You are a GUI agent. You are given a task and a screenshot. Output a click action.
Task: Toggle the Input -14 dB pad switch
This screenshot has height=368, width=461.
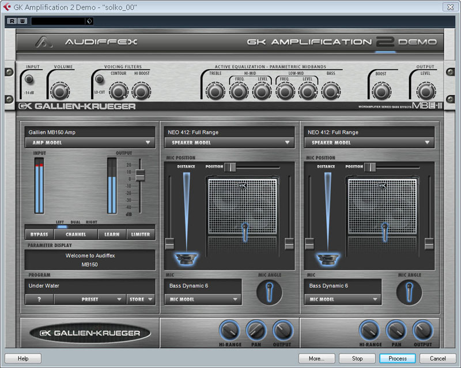point(29,78)
